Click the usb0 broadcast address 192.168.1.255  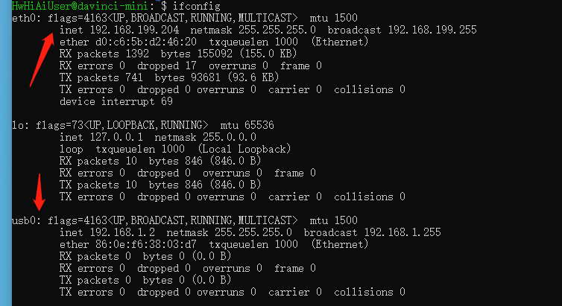(408, 232)
